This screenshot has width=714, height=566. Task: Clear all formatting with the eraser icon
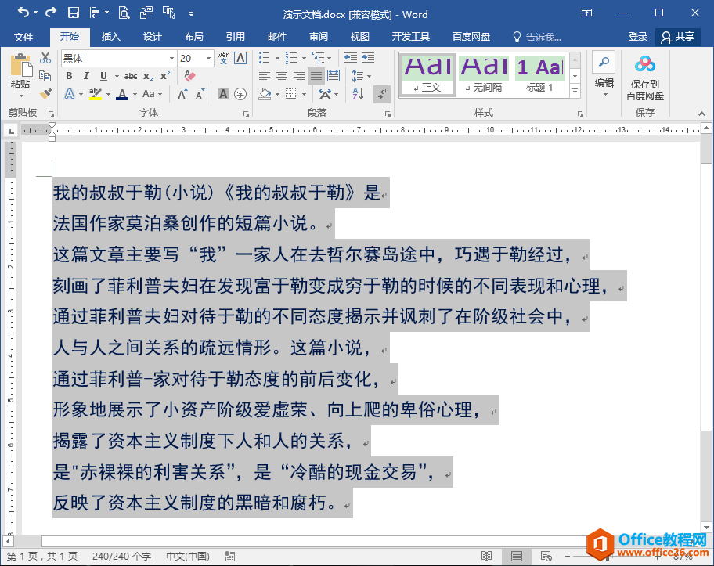190,76
